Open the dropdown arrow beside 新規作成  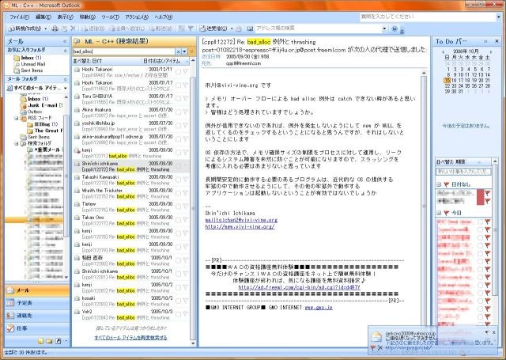46,28
